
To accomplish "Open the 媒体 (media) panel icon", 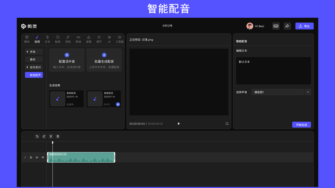I will [x=27, y=39].
